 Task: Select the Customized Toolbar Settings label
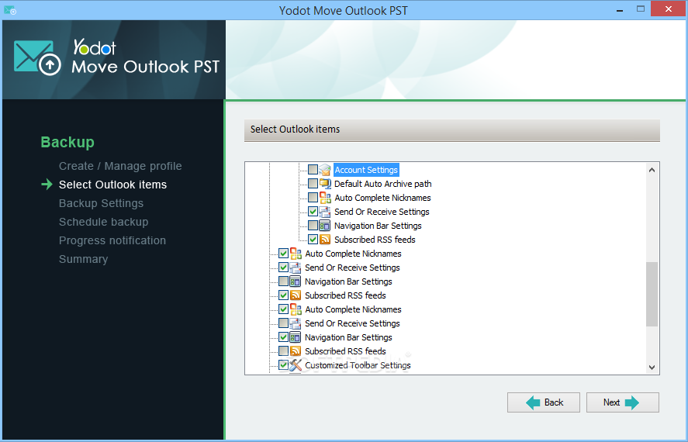(x=358, y=365)
